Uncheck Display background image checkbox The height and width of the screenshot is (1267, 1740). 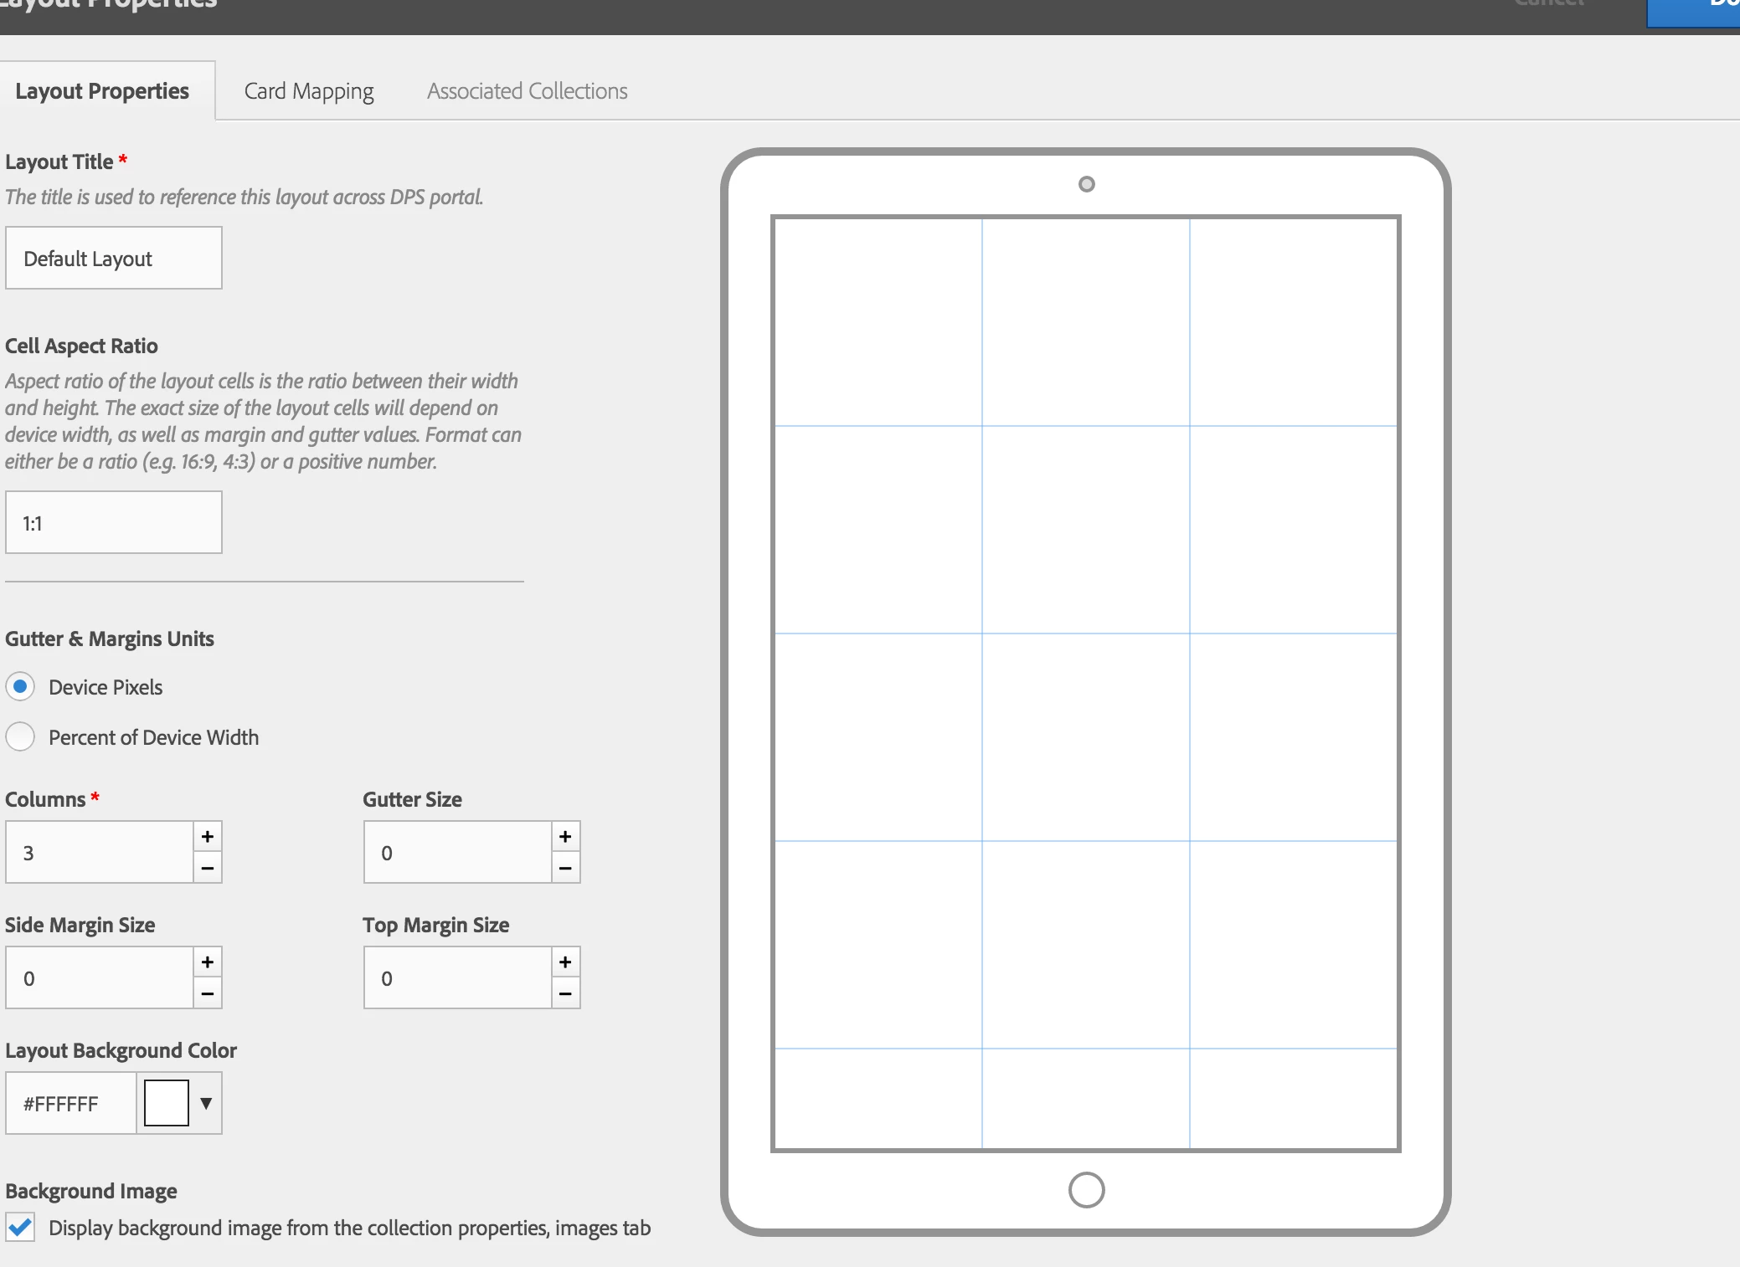[20, 1228]
